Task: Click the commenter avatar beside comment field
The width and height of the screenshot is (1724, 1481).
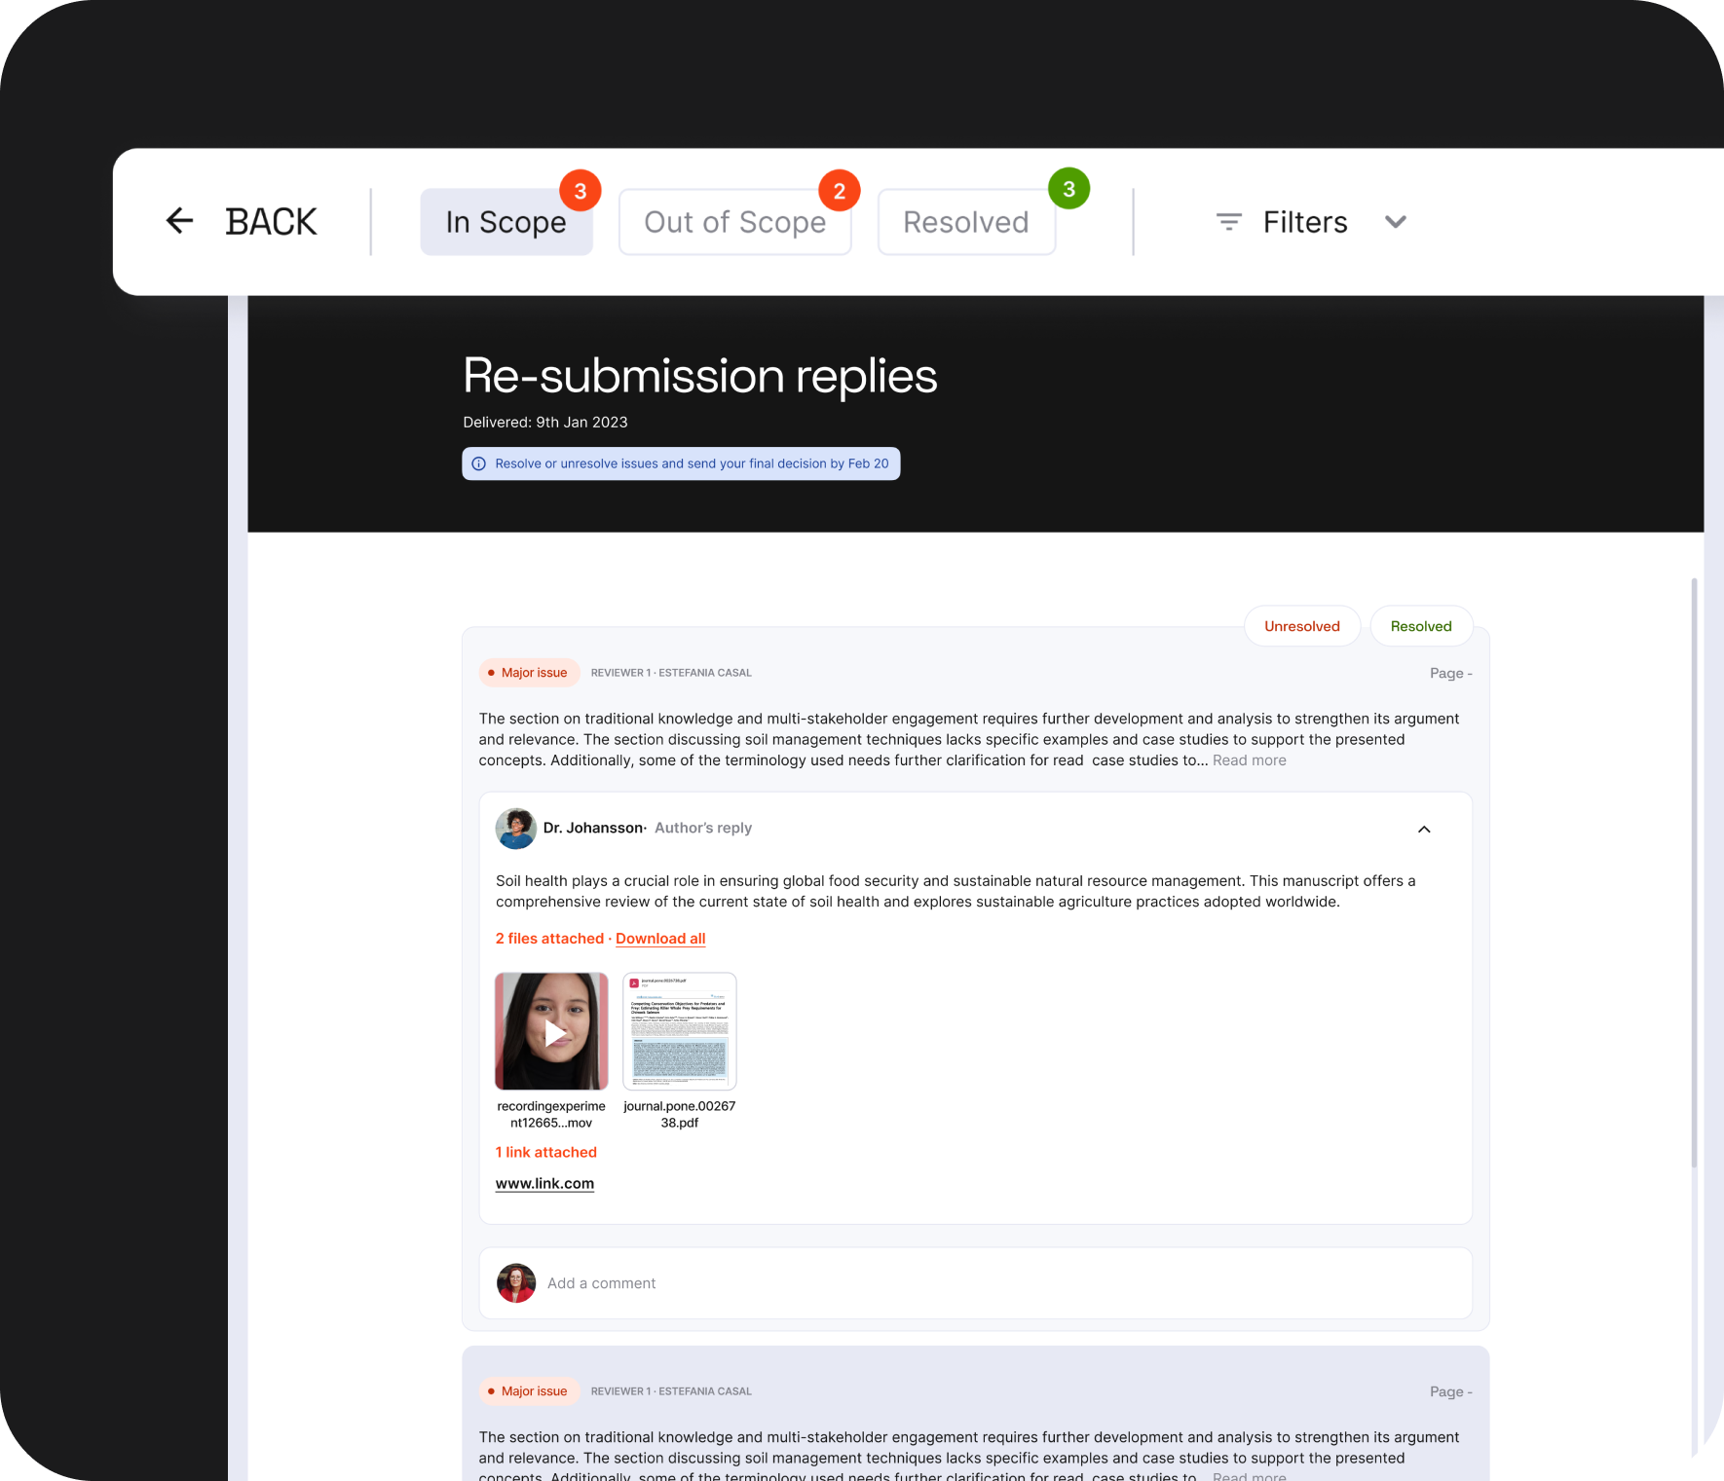Action: point(516,1283)
